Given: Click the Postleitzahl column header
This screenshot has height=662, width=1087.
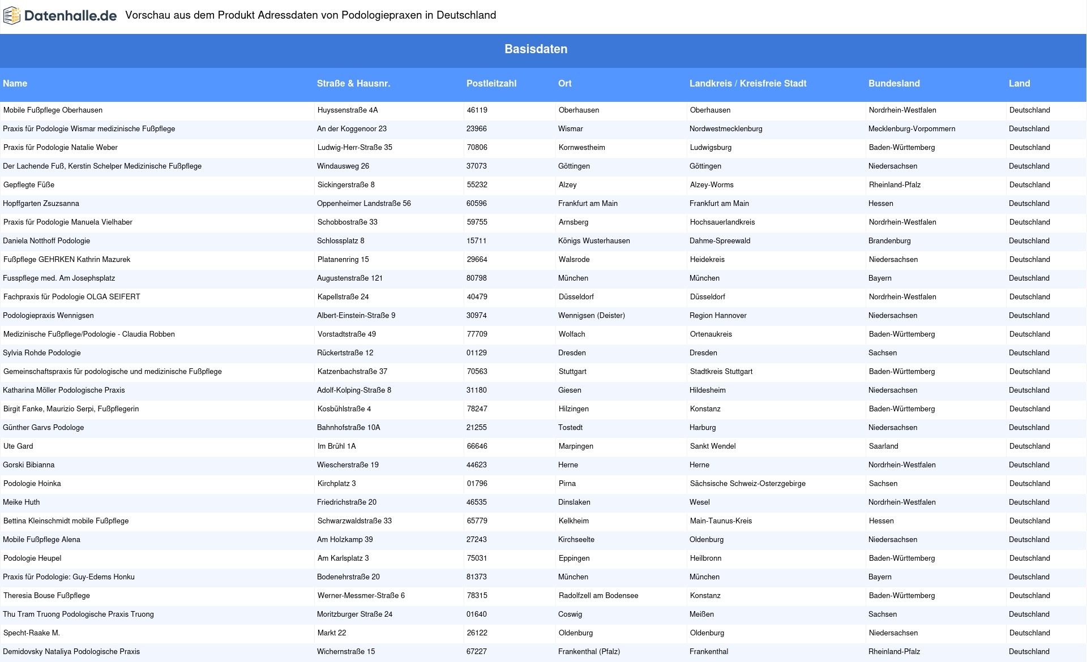Looking at the screenshot, I should (x=491, y=83).
